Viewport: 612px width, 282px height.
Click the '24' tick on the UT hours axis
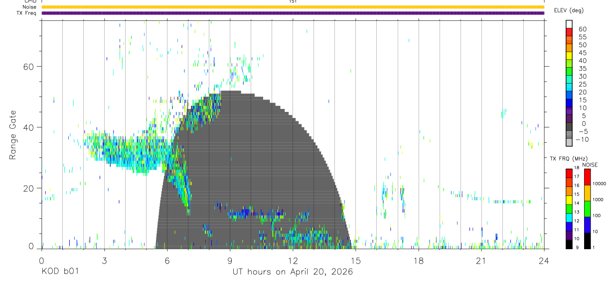(x=544, y=260)
